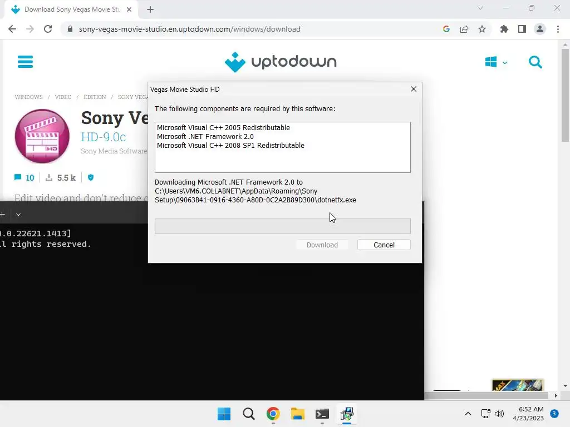Click the Chrome forward arrow
Viewport: 570px width, 427px height.
(30, 29)
